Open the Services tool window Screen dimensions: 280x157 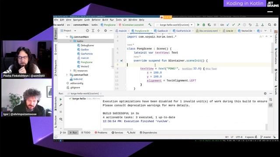117,133
